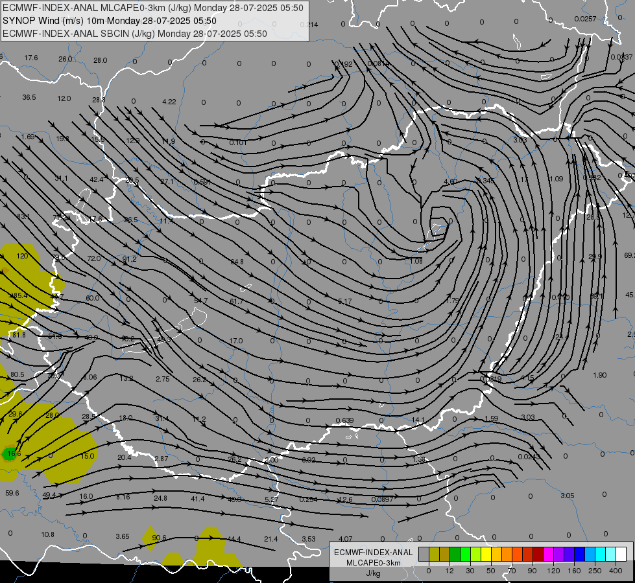635x583 pixels.
Task: Pick the cyan legend swatch
Action: tap(600, 554)
